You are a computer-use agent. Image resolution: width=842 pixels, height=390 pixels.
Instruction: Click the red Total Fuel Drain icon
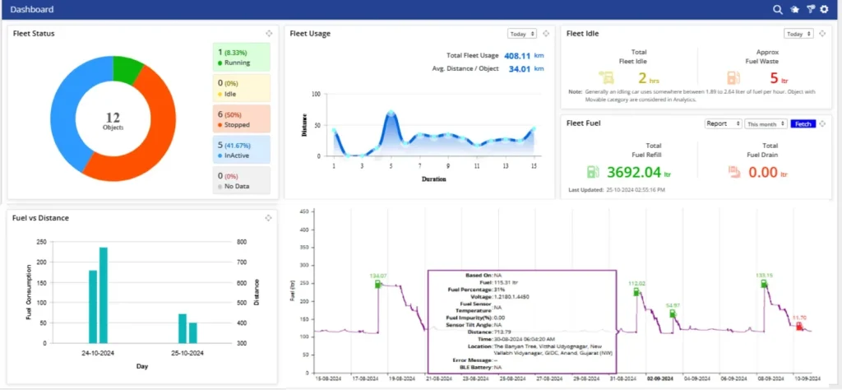(x=733, y=172)
